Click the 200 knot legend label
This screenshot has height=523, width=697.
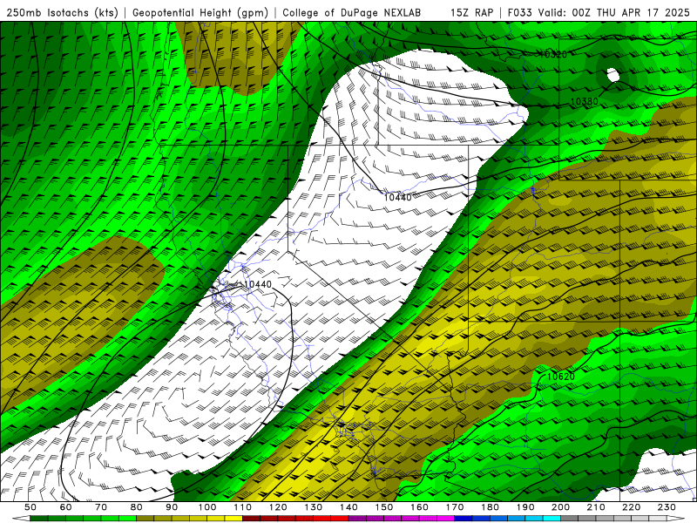(560, 507)
